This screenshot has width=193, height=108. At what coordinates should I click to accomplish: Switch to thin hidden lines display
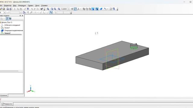point(90,9)
